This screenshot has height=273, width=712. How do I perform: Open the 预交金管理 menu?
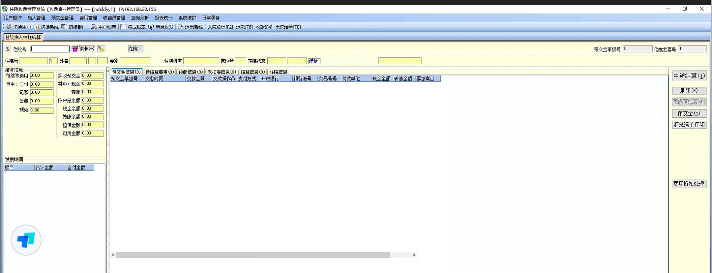[62, 18]
